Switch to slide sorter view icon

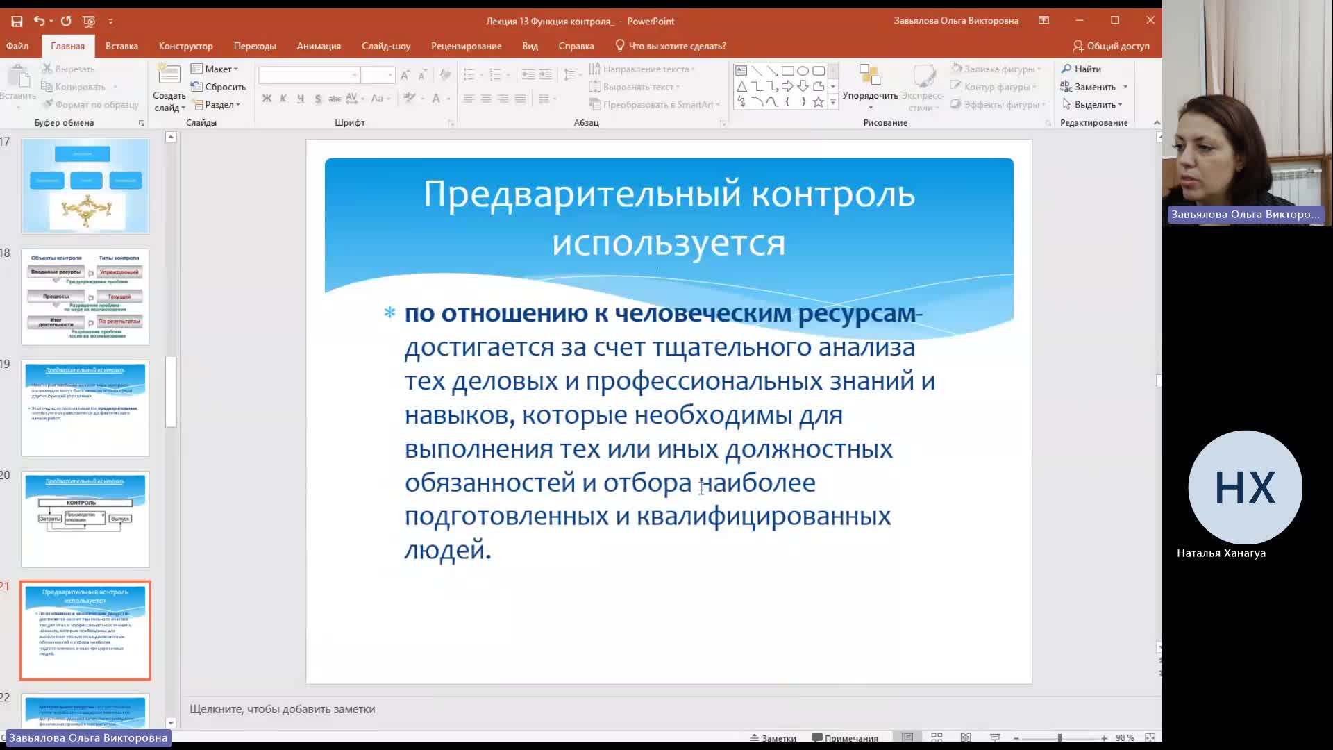pos(937,737)
